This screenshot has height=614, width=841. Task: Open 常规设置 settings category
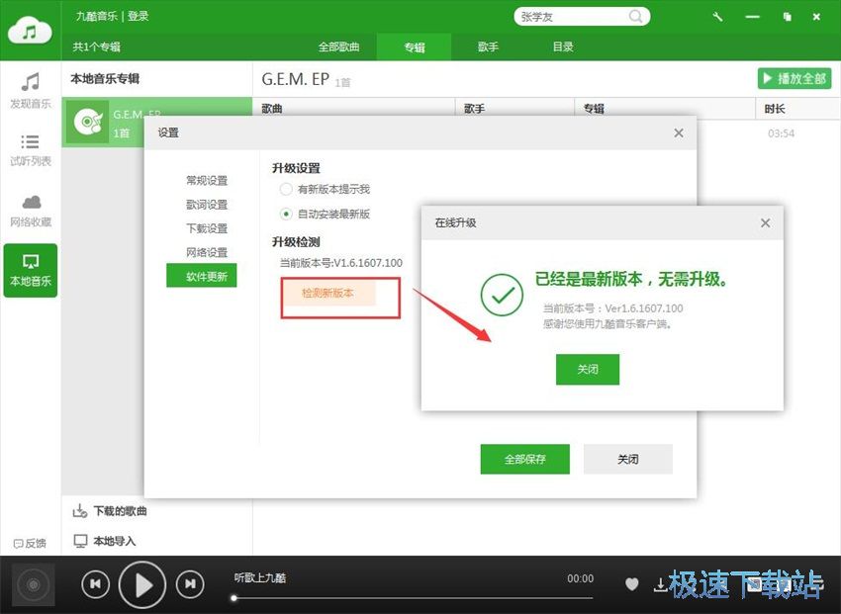[x=207, y=181]
